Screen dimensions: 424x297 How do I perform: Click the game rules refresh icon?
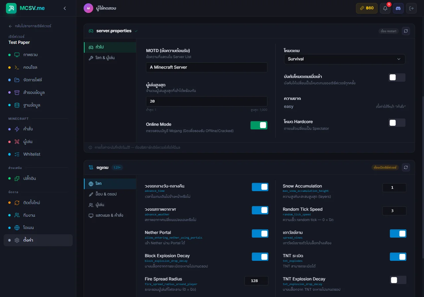[x=406, y=167]
